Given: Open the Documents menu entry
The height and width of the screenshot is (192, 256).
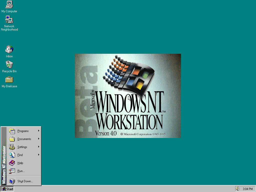Looking at the screenshot, I should [24, 139].
